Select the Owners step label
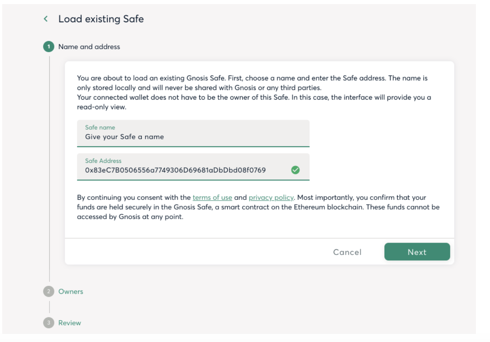The height and width of the screenshot is (342, 490). coord(71,291)
